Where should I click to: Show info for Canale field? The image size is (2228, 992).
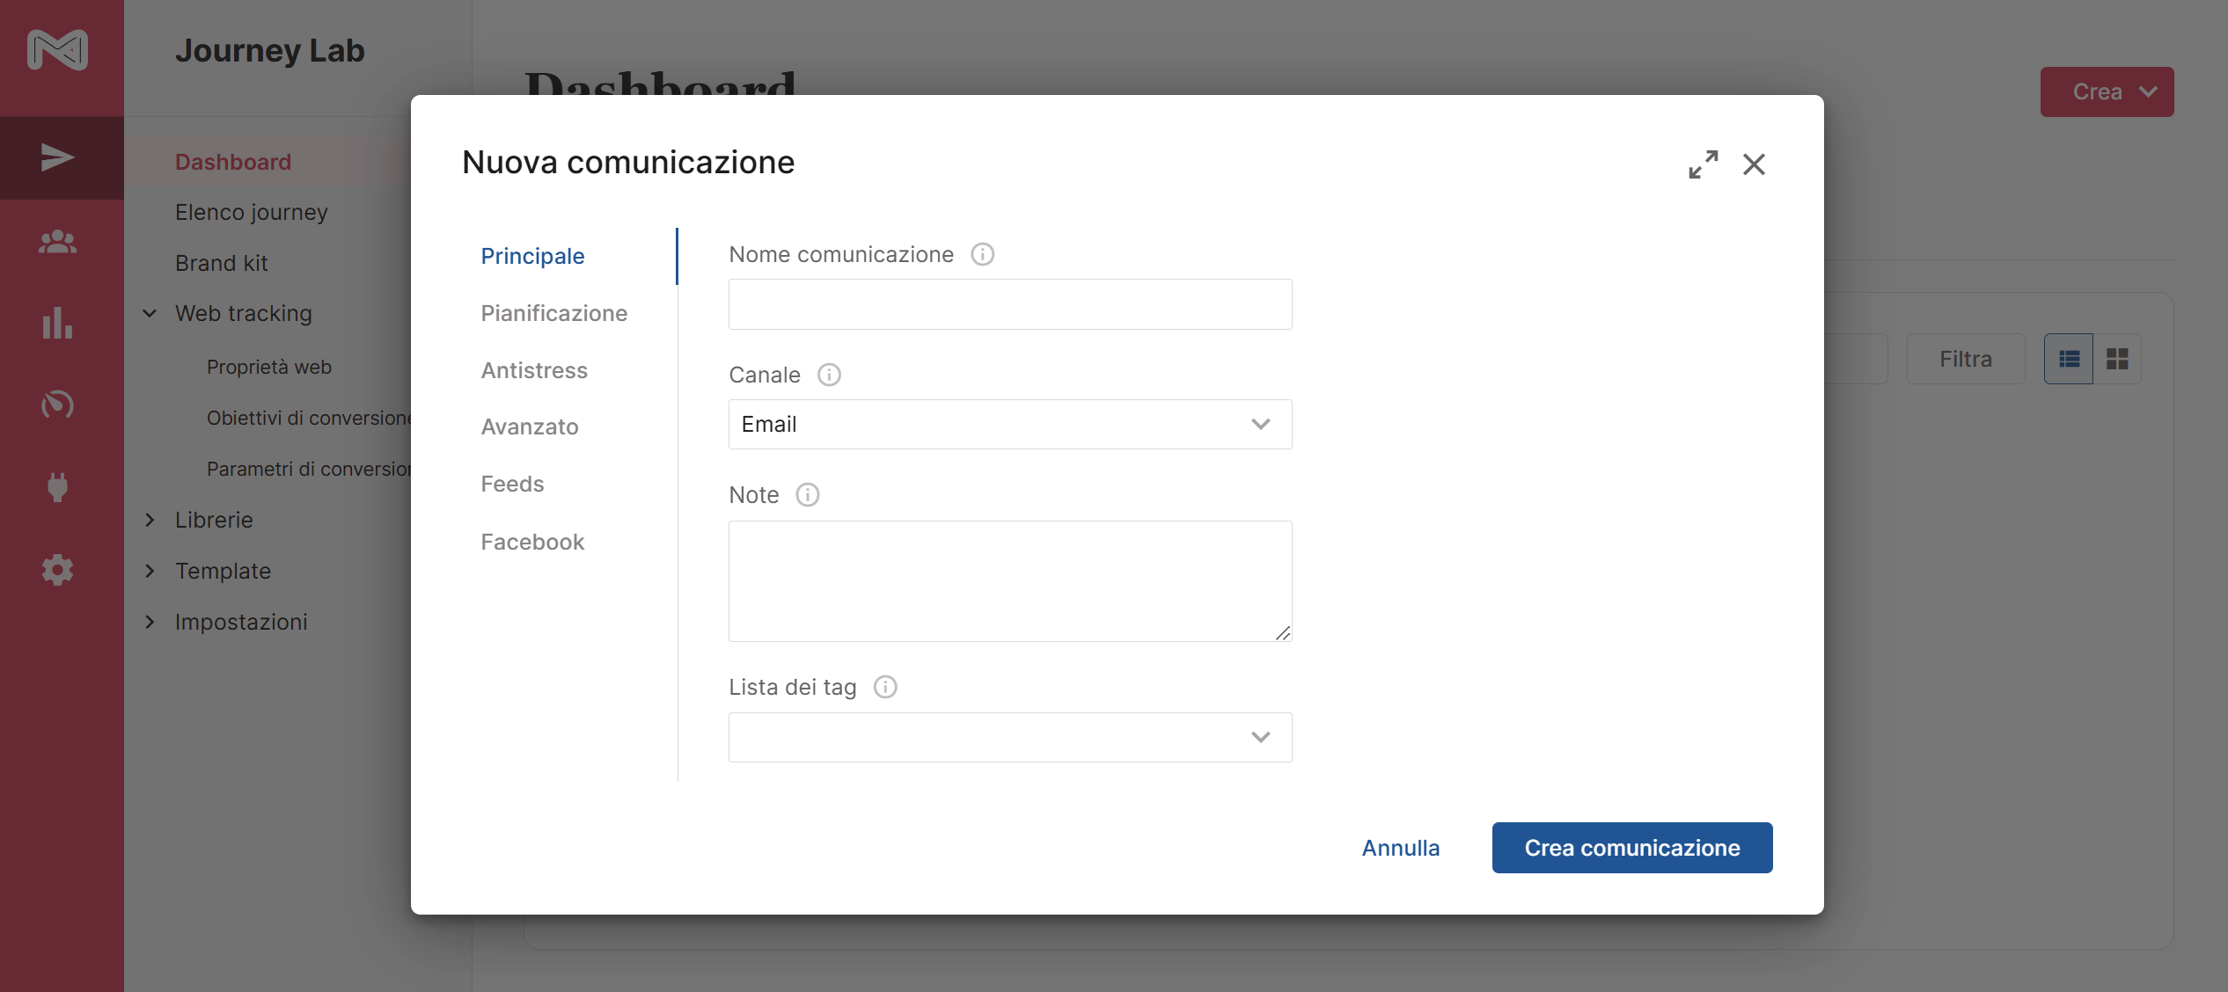(x=829, y=375)
